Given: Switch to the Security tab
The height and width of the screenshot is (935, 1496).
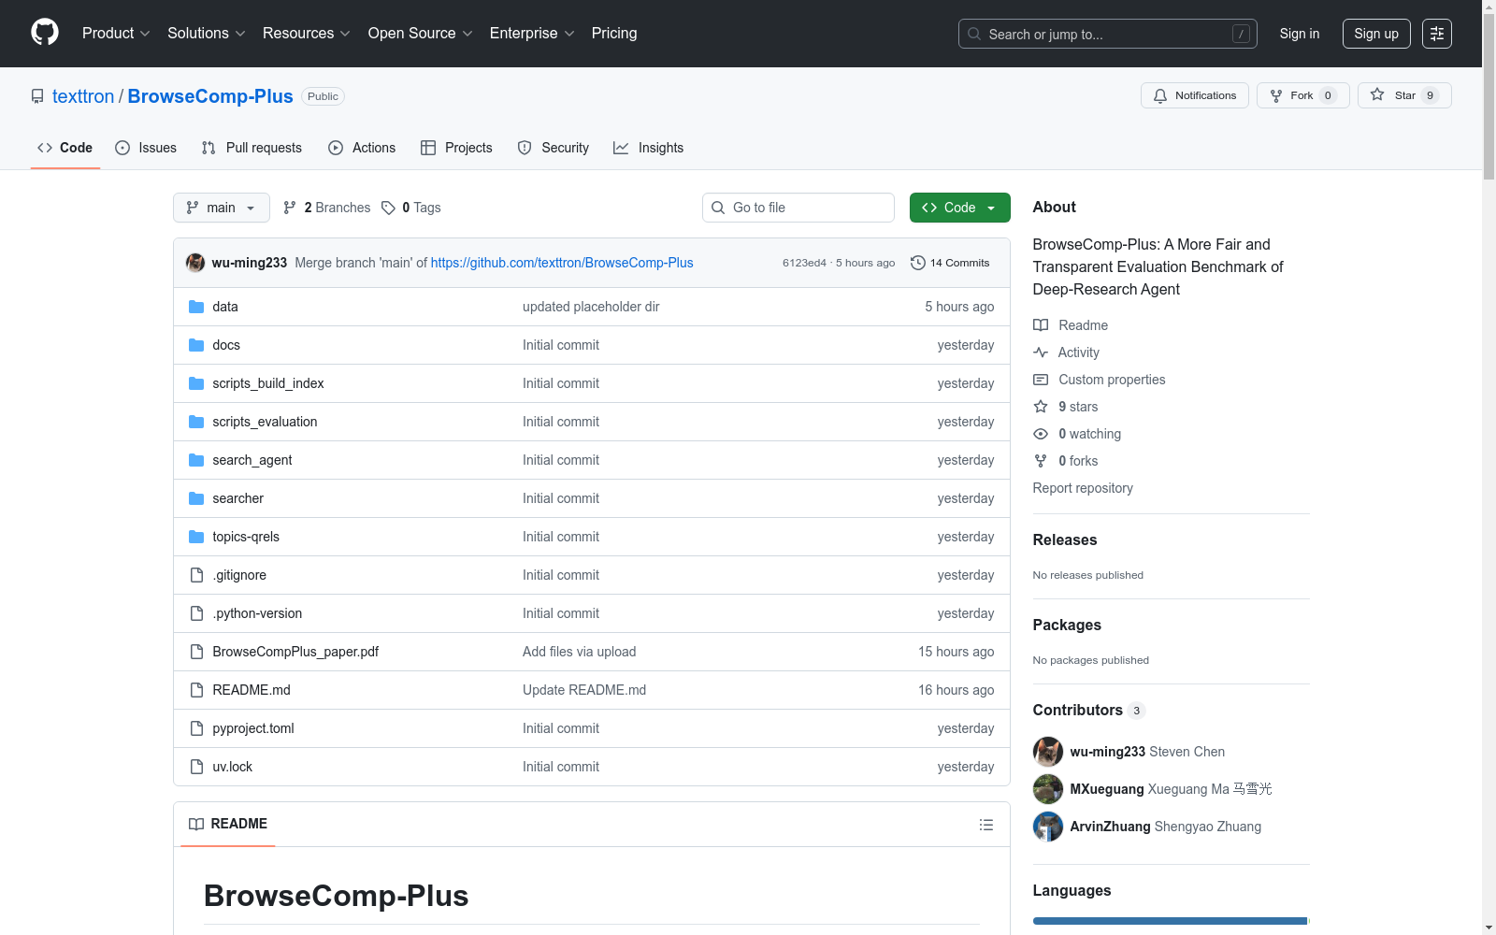Looking at the screenshot, I should pos(554,148).
